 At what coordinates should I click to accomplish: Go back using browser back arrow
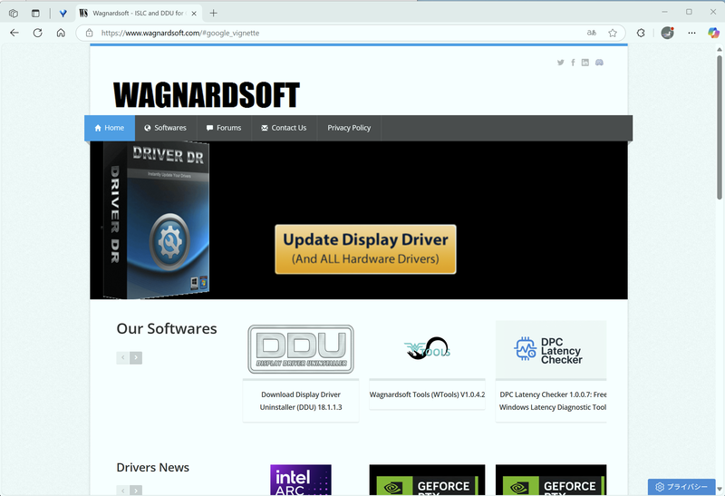tap(14, 33)
